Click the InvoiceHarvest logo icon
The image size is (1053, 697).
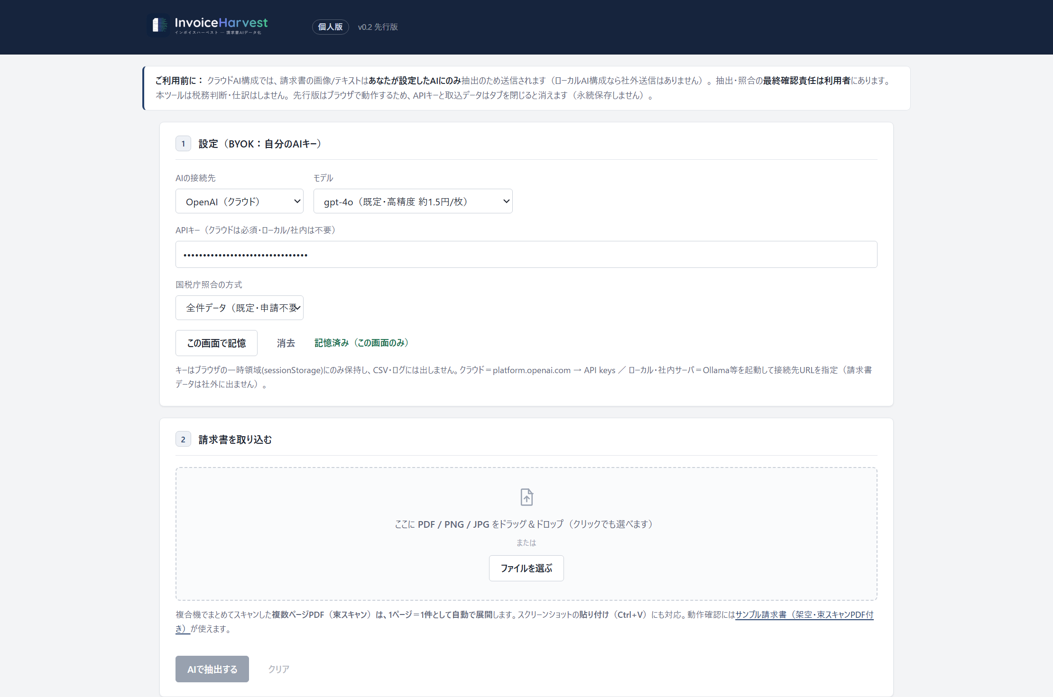[x=159, y=25]
